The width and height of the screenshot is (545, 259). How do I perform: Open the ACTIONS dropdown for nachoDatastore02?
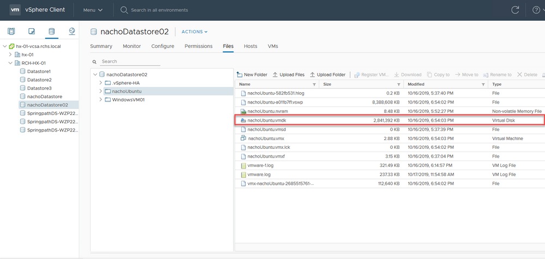point(194,32)
